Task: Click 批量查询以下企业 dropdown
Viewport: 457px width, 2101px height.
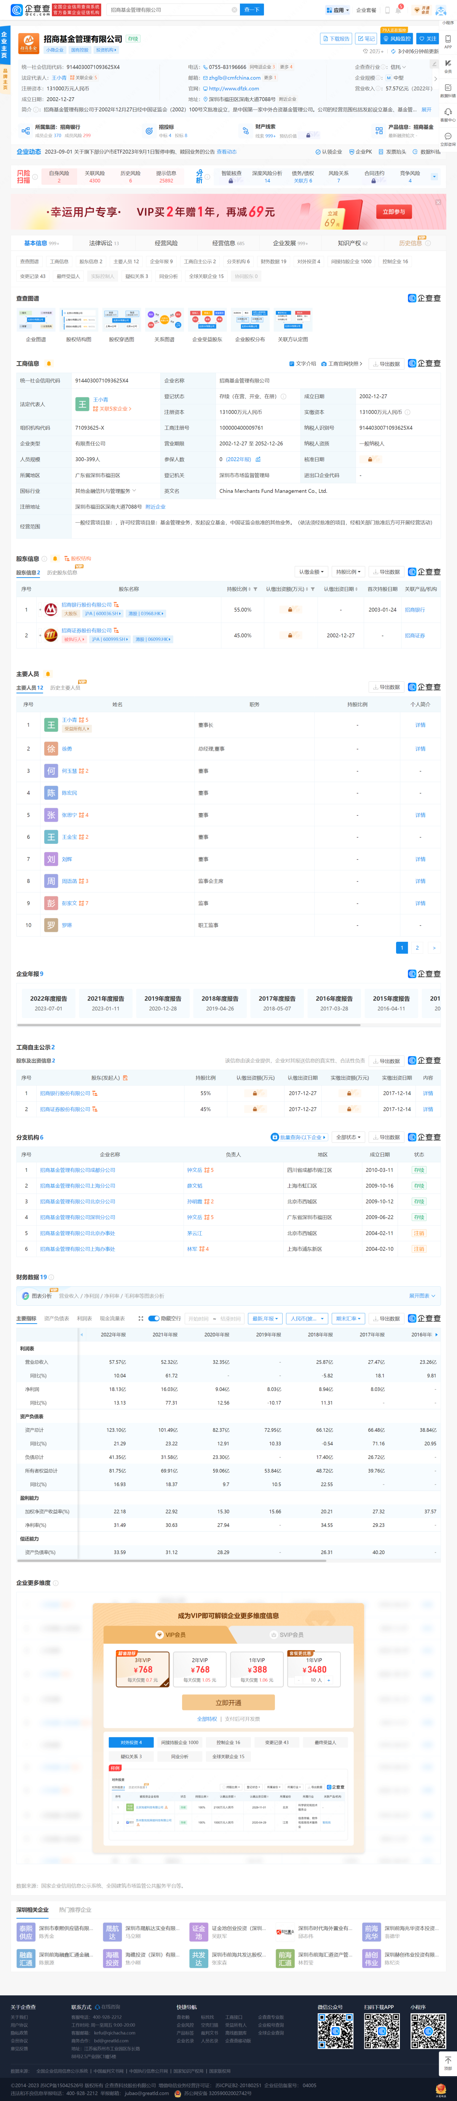Action: [x=299, y=1137]
